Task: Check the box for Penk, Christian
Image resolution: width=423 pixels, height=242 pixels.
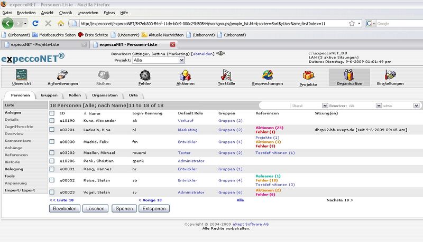Action: pos(52,161)
